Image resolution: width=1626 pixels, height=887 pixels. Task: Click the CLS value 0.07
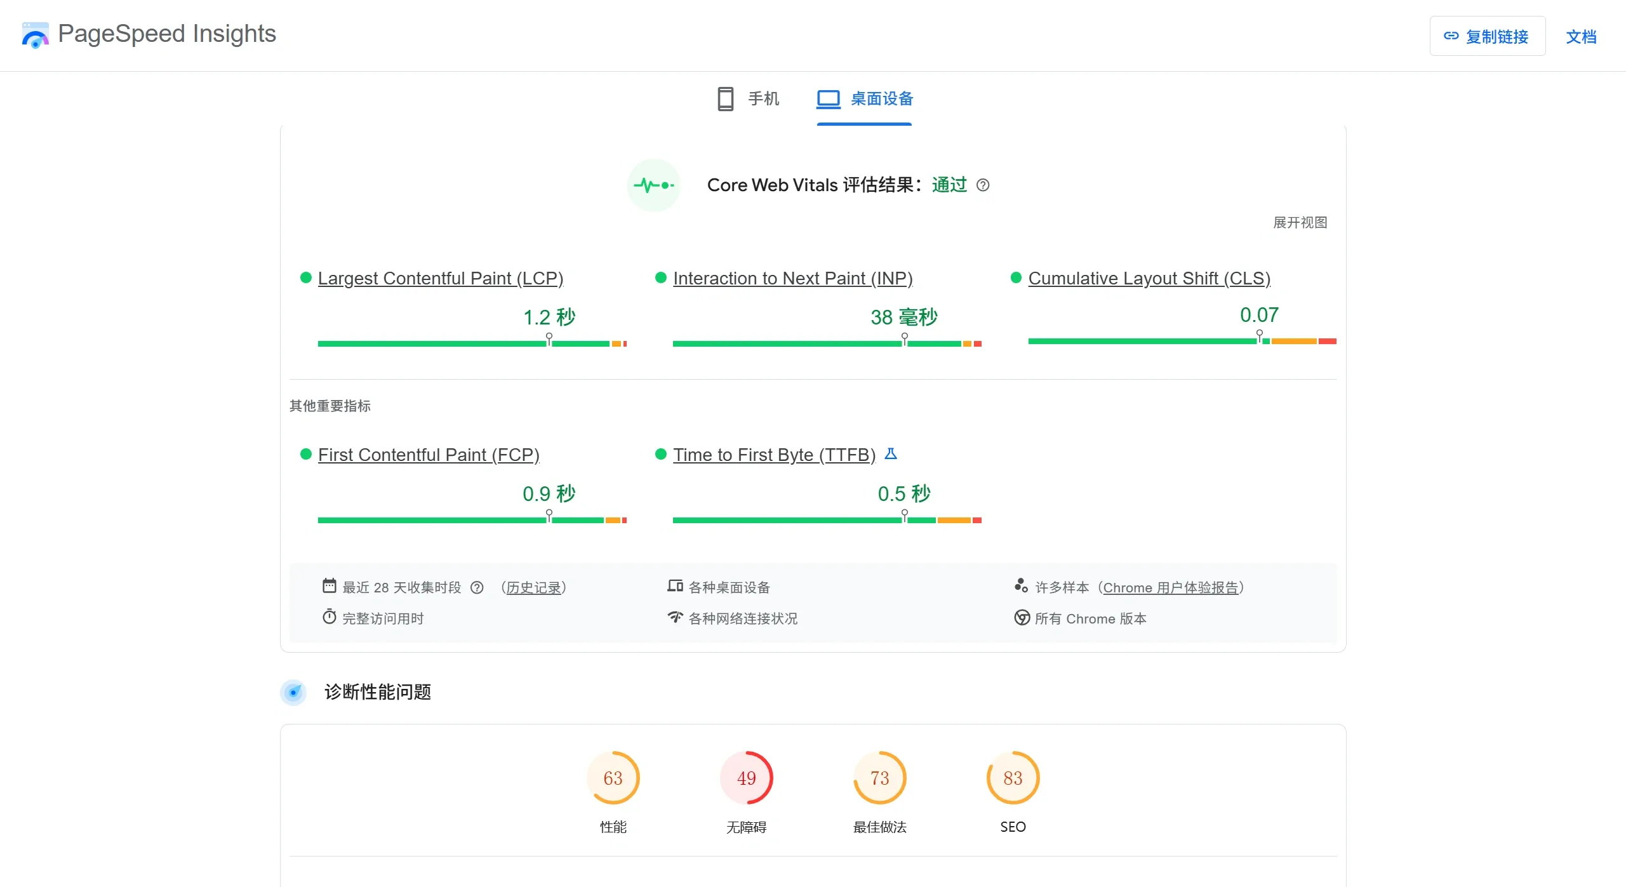tap(1259, 315)
